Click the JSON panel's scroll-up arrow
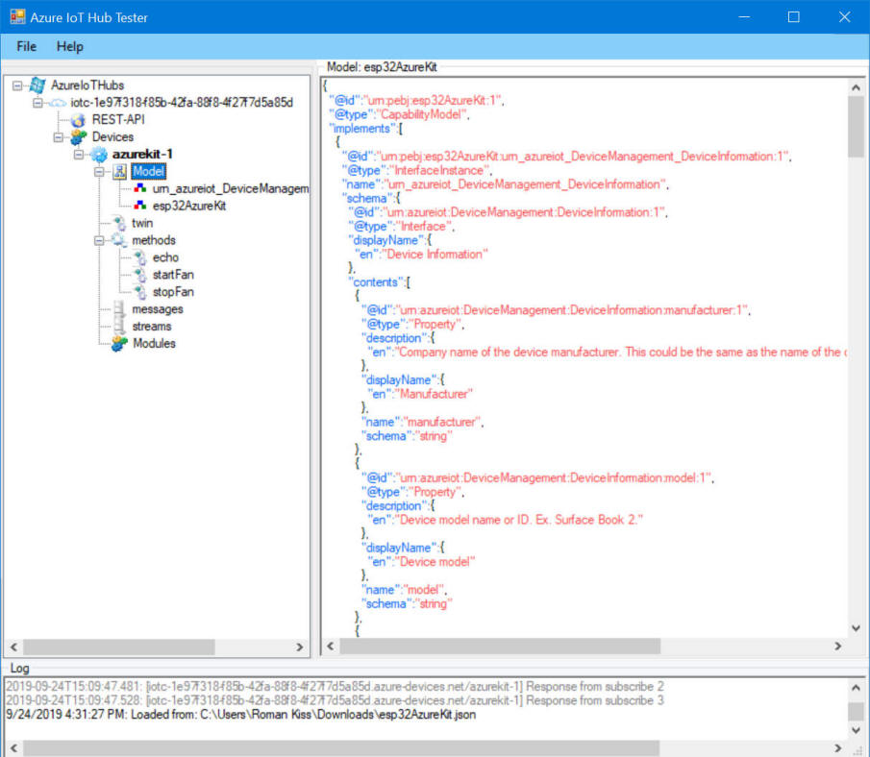870x757 pixels. tap(857, 87)
